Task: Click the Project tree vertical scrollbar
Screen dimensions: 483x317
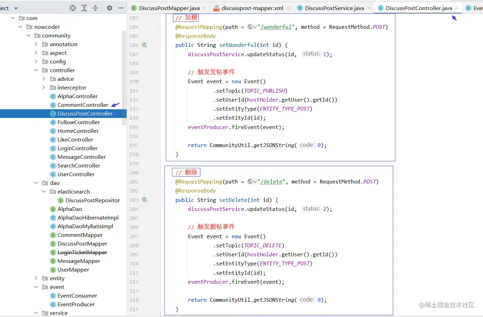Action: pos(124,77)
